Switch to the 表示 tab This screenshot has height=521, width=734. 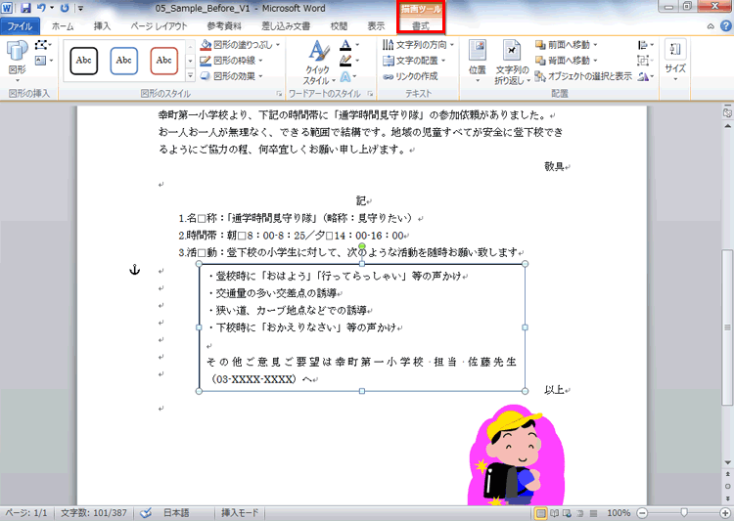pyautogui.click(x=376, y=26)
